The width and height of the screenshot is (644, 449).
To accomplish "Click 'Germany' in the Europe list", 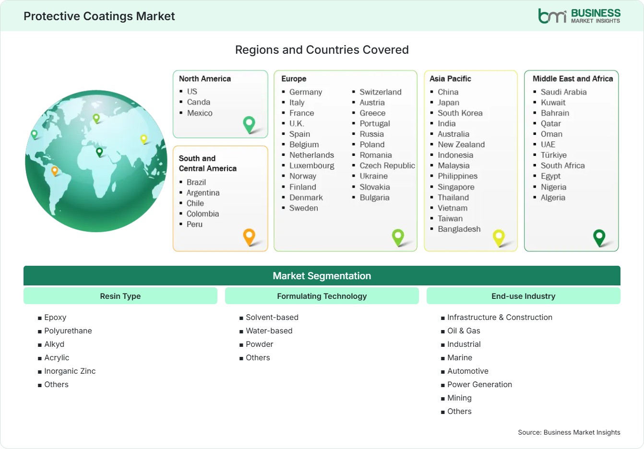I will click(x=306, y=92).
